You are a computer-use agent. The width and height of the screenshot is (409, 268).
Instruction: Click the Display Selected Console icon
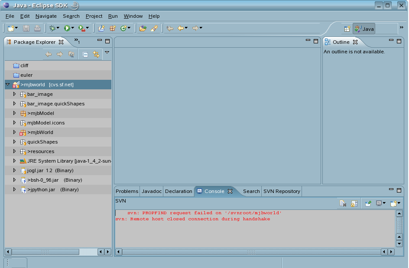coord(379,203)
